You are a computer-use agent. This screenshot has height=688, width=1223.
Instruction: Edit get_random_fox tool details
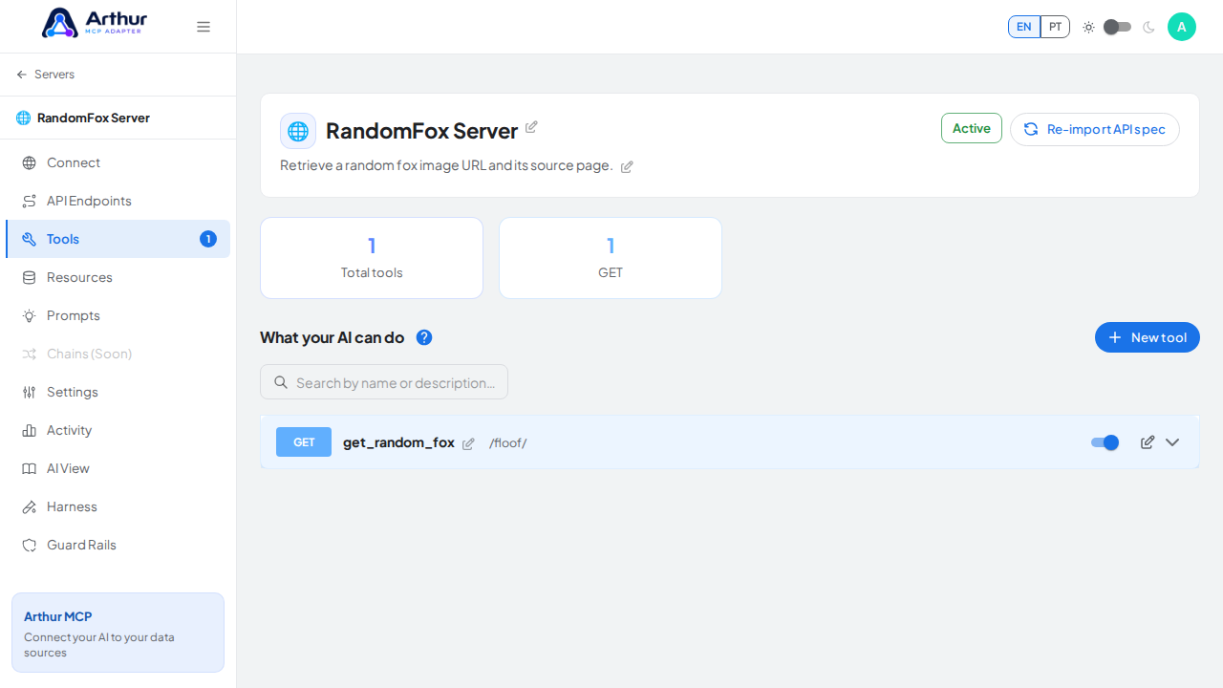click(1148, 442)
